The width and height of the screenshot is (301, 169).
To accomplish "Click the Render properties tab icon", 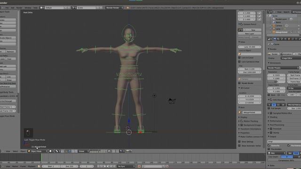I will coord(275,39).
